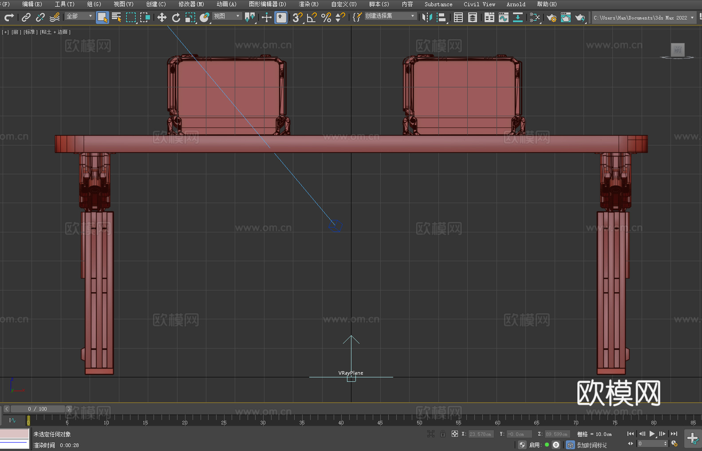Click the Use Pivot Point Center icon
702x451 pixels.
coord(250,17)
